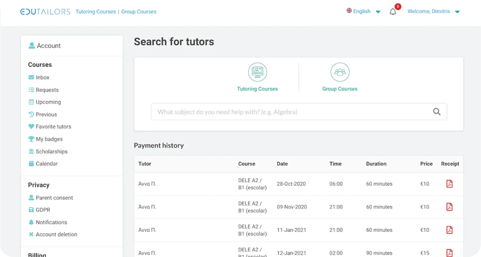This screenshot has width=481, height=257.
Task: Go to Inbox in the sidebar
Action: (42, 78)
